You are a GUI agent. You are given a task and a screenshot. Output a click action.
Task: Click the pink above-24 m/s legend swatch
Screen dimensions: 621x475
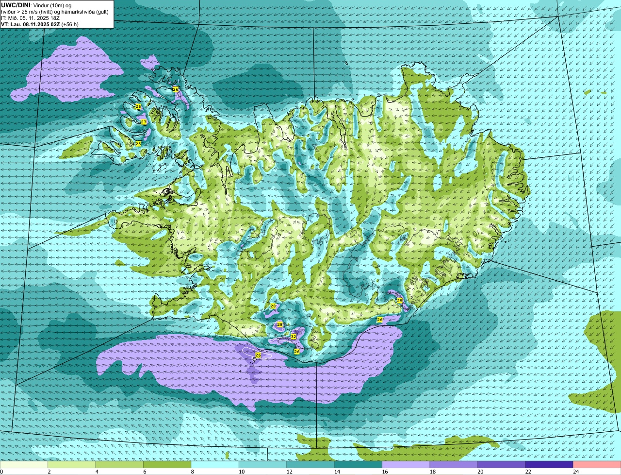click(597, 465)
